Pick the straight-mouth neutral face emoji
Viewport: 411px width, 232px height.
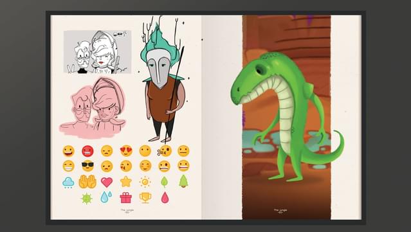click(x=183, y=151)
